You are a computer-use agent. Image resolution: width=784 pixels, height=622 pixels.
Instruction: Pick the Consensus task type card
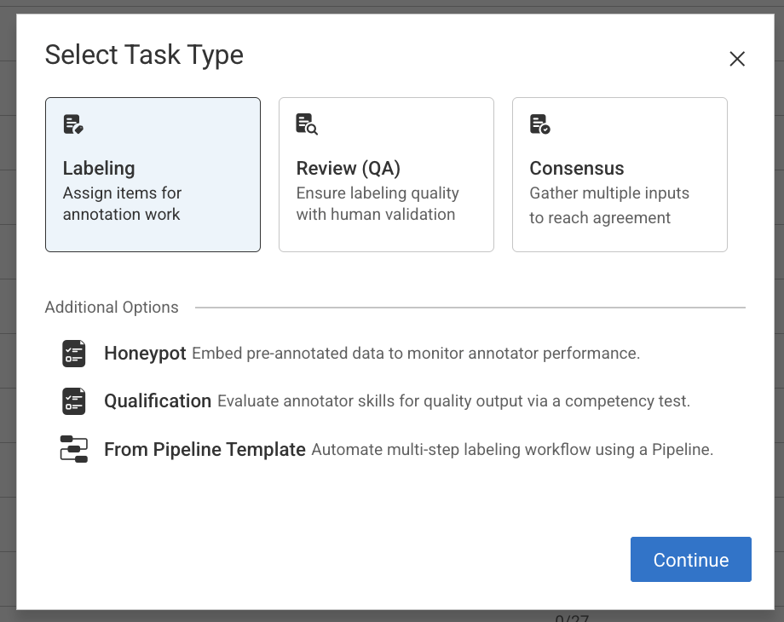click(620, 175)
